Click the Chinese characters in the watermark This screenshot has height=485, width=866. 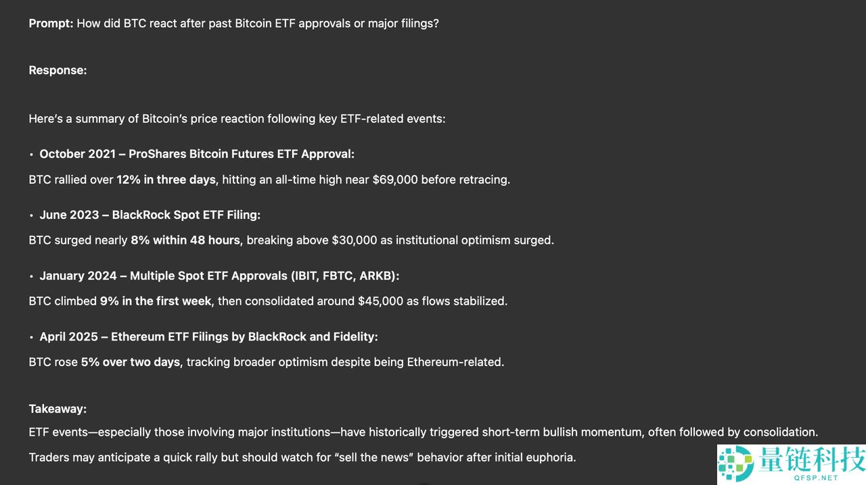(812, 459)
